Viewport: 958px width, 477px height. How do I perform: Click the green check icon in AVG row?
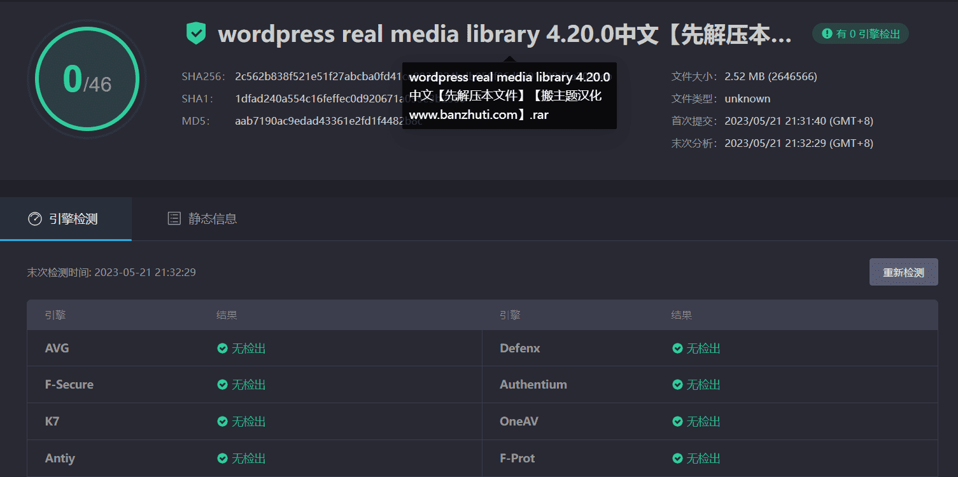click(x=222, y=349)
